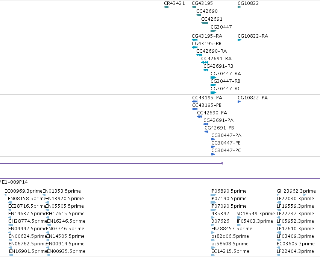Open EST EN00624.5prime

pyautogui.click(x=10, y=240)
